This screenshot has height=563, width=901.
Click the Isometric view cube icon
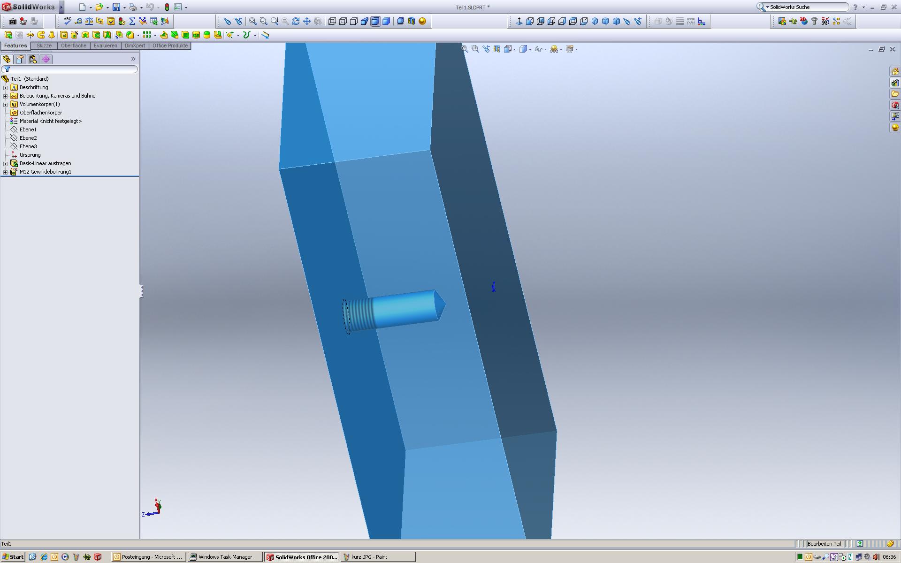coord(595,21)
